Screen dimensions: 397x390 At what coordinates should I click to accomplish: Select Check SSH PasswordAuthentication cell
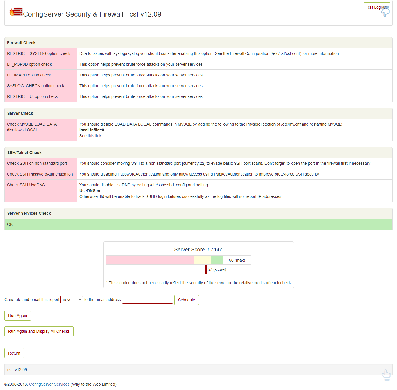click(x=41, y=174)
